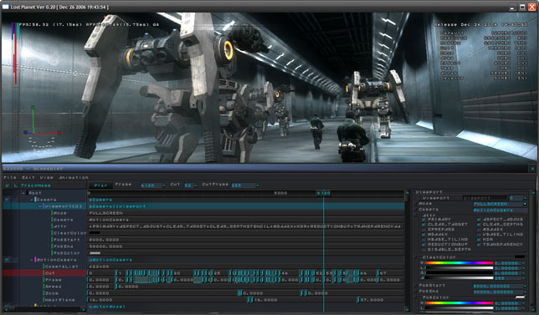Viewport: 539px width, 315px height.
Task: Click the Frame field stepper button
Action: pyautogui.click(x=164, y=185)
